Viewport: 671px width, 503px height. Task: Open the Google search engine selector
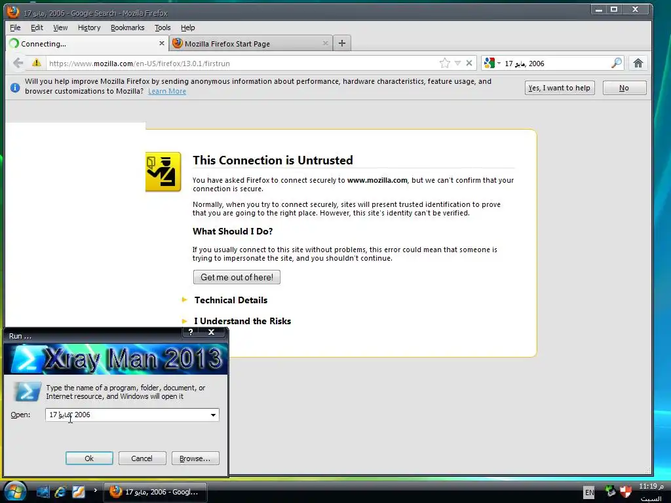492,64
